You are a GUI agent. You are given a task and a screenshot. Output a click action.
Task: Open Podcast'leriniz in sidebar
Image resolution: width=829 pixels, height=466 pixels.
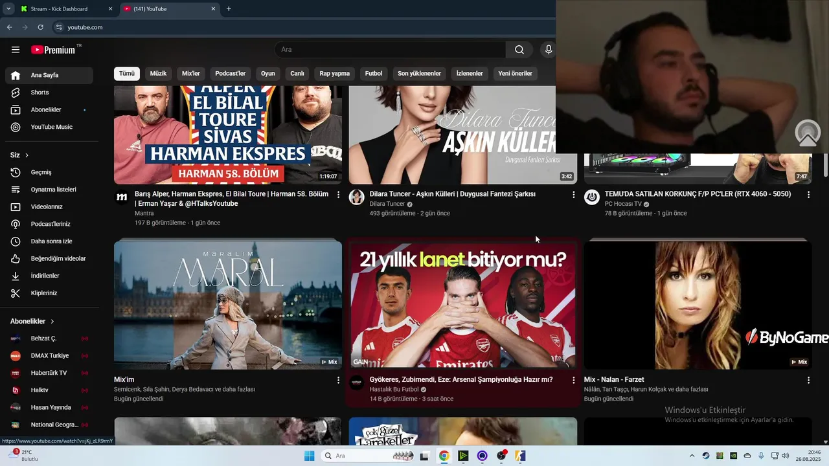(x=49, y=224)
